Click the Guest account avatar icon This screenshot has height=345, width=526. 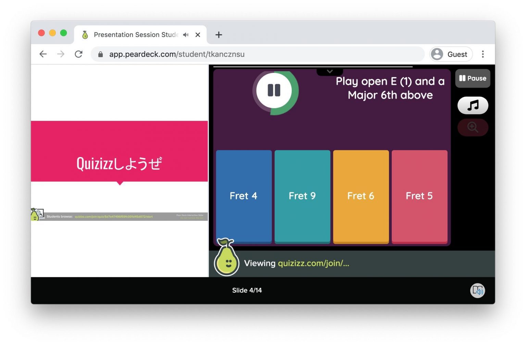click(x=437, y=54)
